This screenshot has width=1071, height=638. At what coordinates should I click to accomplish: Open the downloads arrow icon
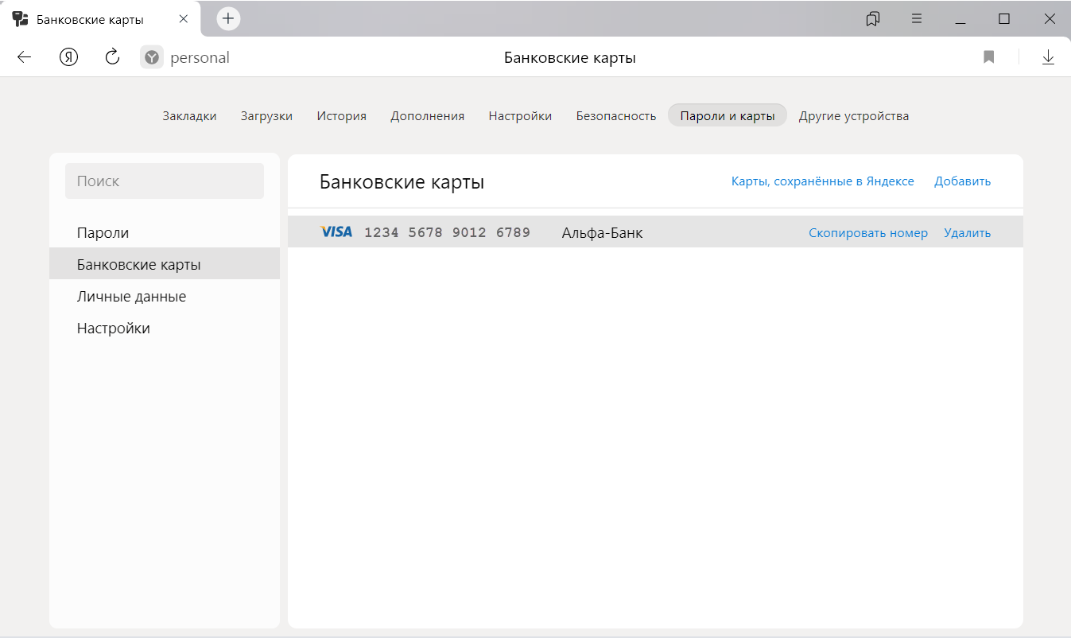[1048, 57]
